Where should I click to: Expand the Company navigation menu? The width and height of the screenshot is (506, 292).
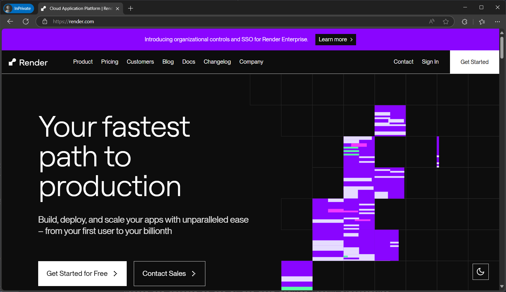(x=251, y=62)
